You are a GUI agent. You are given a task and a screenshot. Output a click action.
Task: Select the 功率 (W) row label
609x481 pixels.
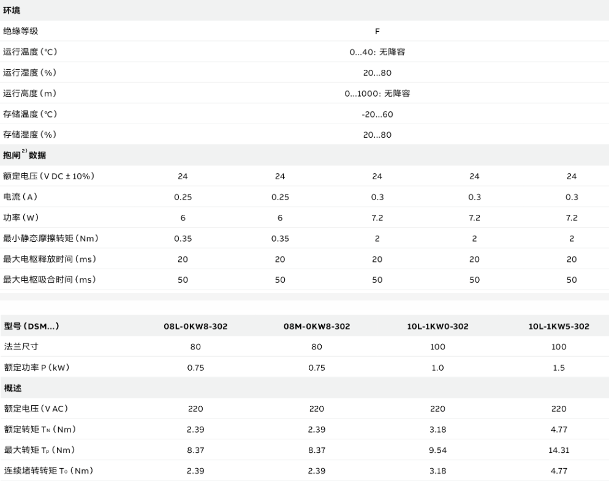point(21,218)
